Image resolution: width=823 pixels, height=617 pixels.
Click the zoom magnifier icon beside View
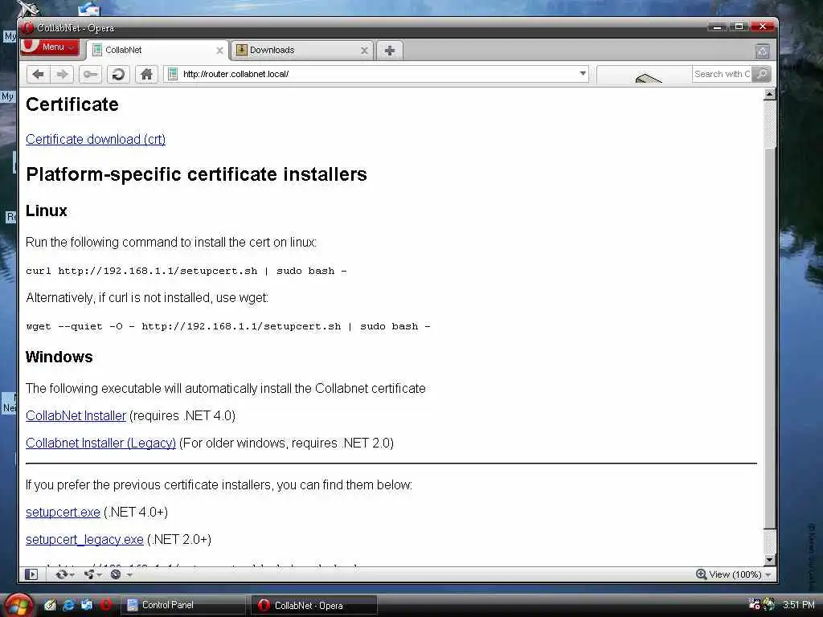(701, 574)
